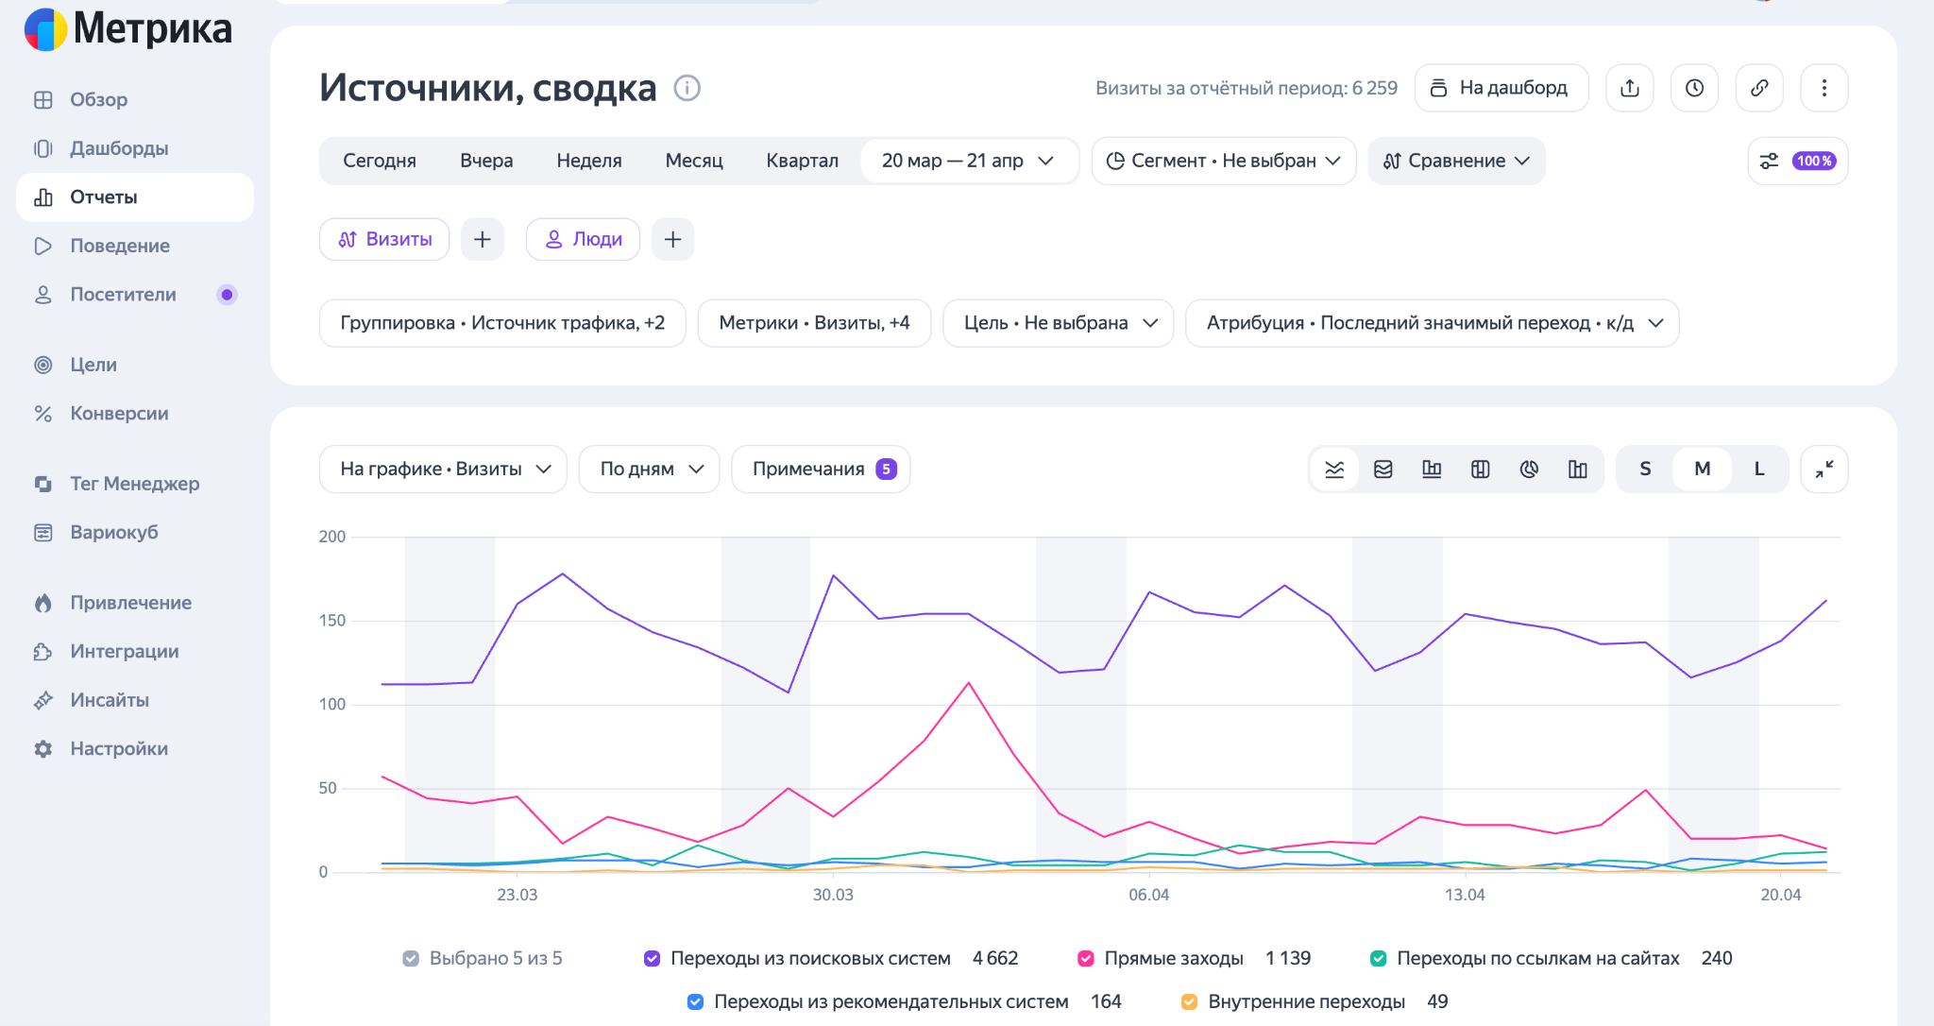Screen dimensions: 1934x1026
Task: Uncheck Прямые заходы legend checkbox
Action: tap(1086, 958)
